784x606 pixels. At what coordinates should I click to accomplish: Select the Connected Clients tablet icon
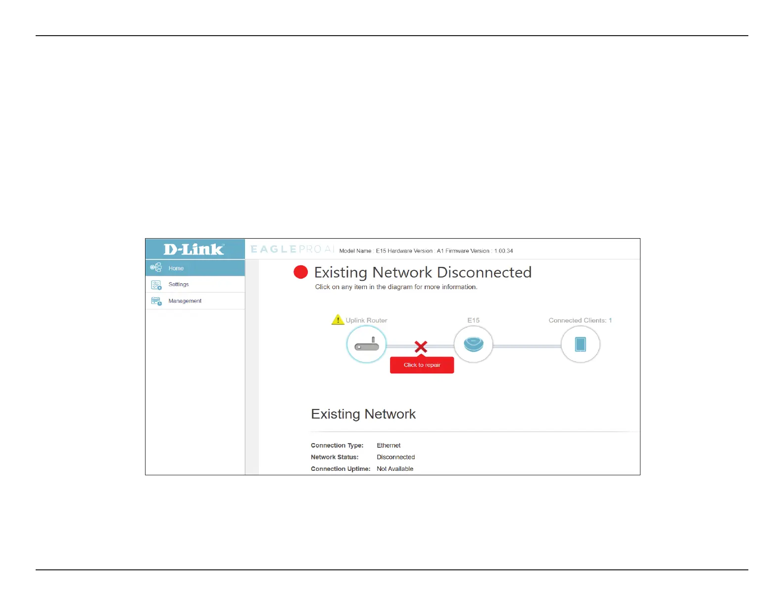(x=581, y=344)
